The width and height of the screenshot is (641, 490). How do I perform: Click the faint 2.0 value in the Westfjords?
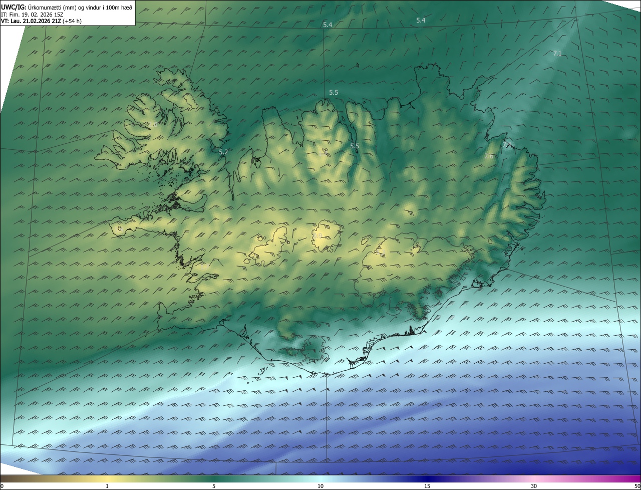(153, 125)
